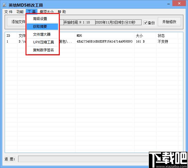Click the 161 B size cell

click(x=140, y=41)
